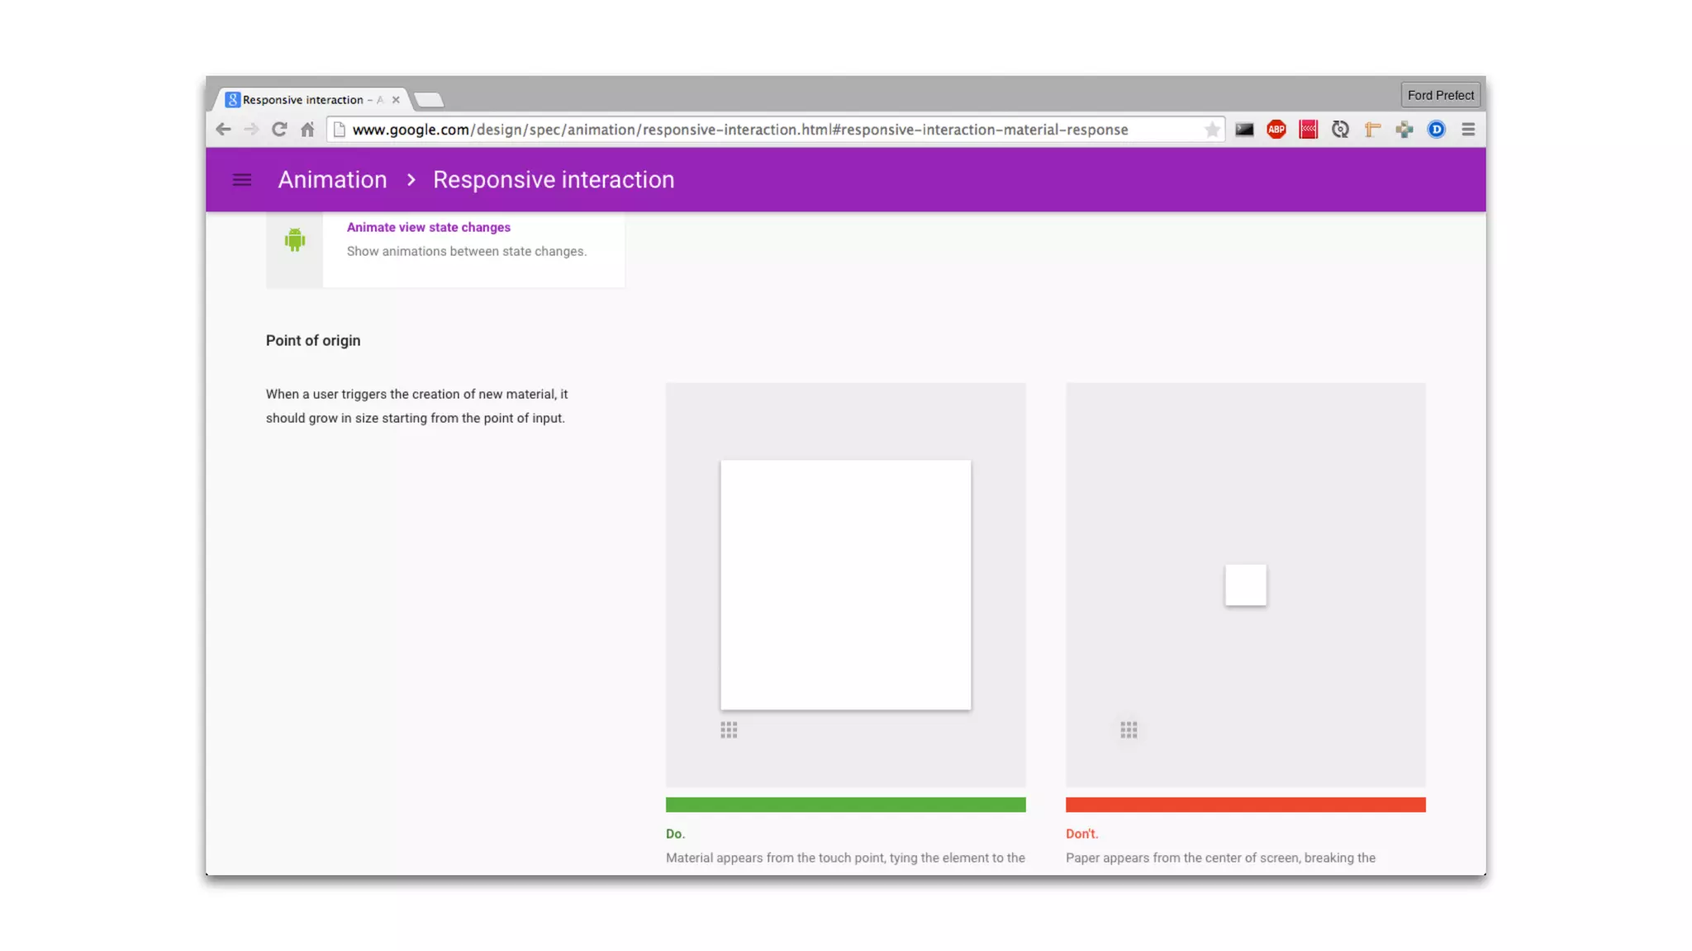
Task: Click the terminal extension icon
Action: click(1244, 130)
